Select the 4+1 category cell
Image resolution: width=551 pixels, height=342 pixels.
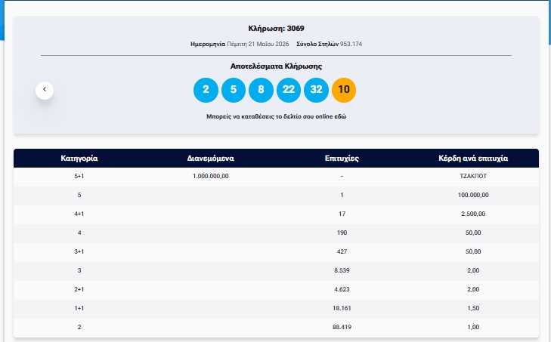point(79,214)
